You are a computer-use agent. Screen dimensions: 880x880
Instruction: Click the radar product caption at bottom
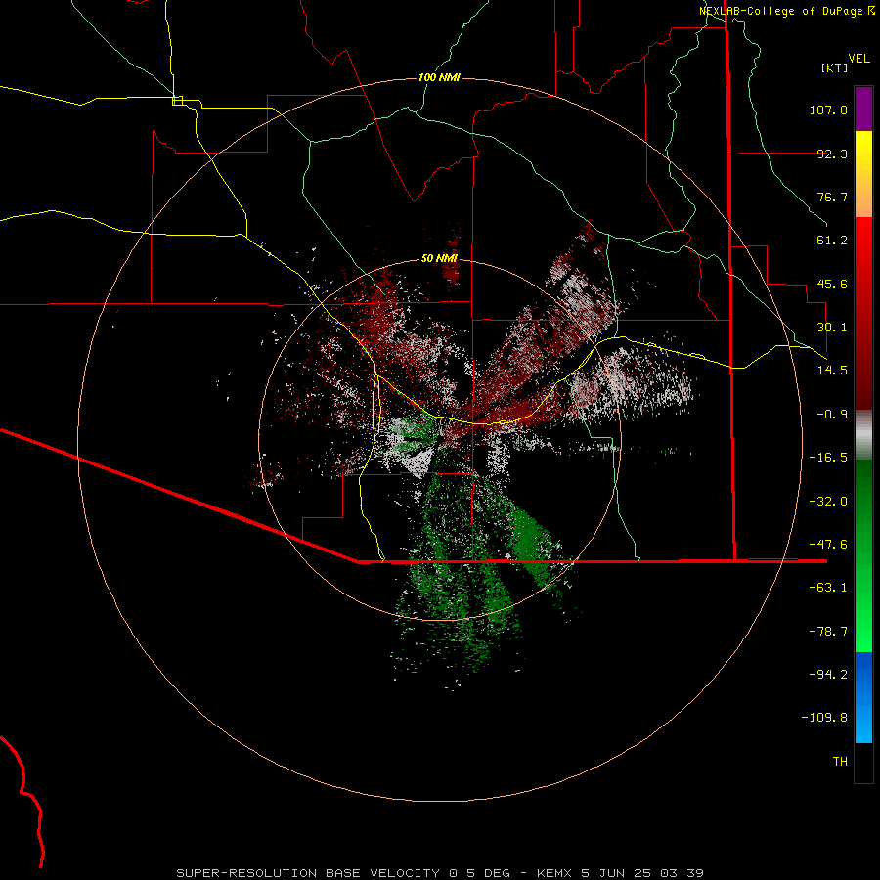[440, 873]
